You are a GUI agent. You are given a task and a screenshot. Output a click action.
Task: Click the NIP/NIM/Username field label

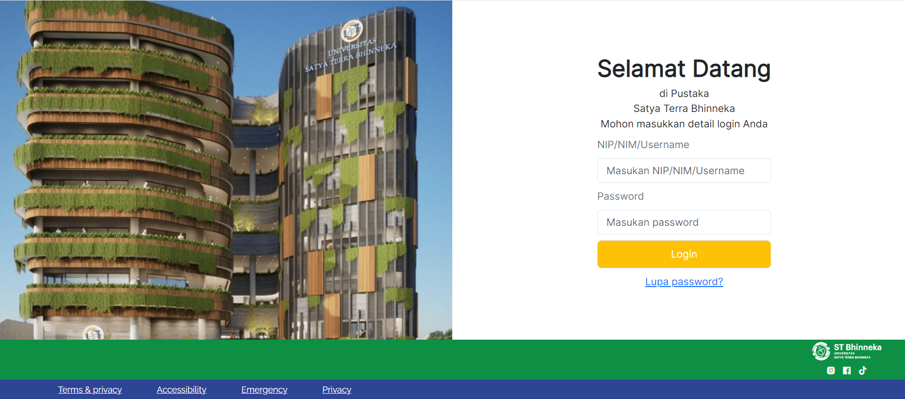pos(643,145)
